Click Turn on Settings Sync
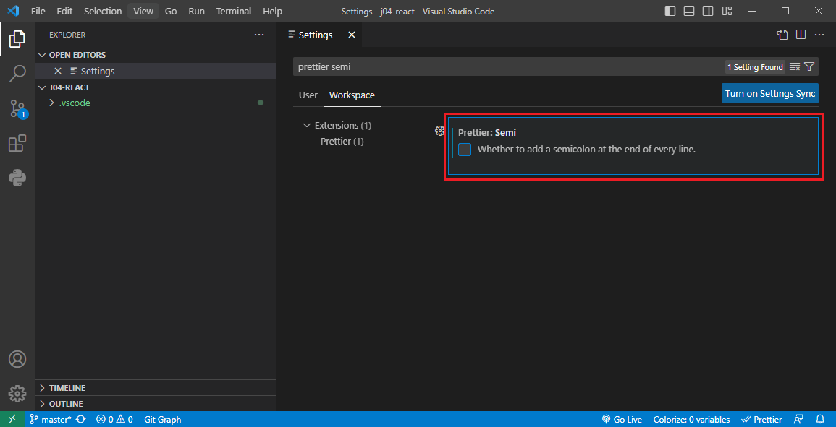 (x=770, y=94)
